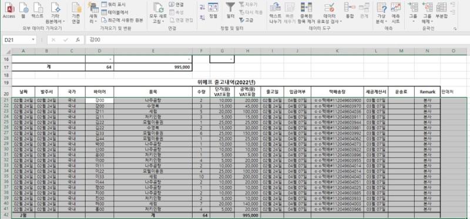Click 다시 적용 reapply filter
The image size is (470, 219).
(x=251, y=12)
